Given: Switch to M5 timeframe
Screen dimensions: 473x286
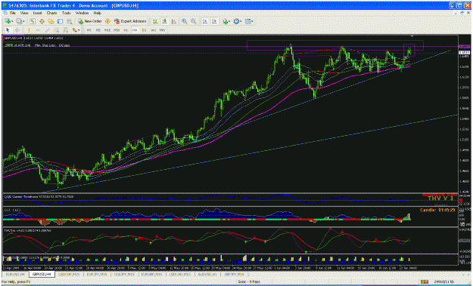Looking at the screenshot, I should (x=98, y=30).
